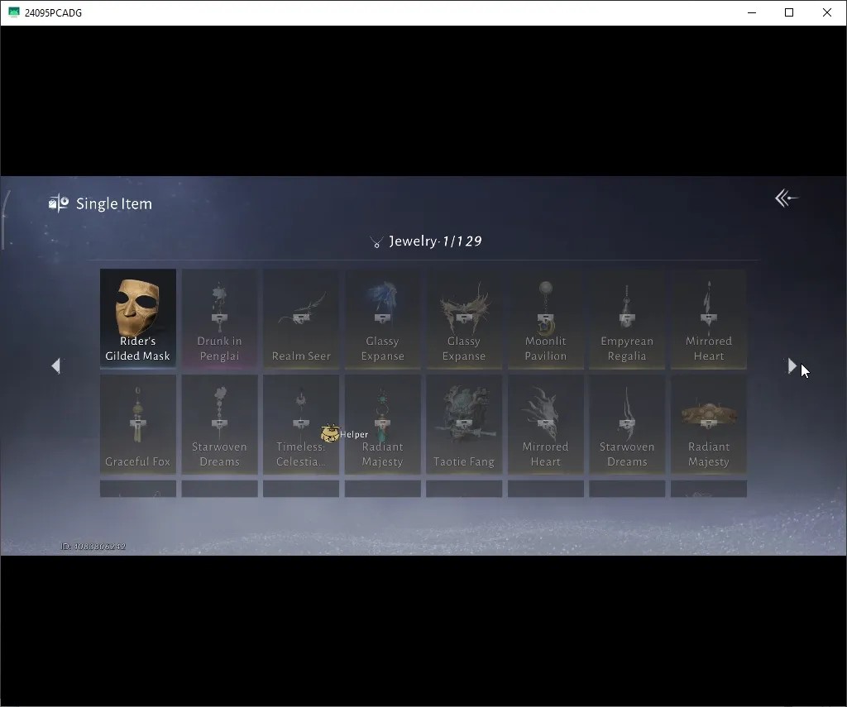
Task: Open the Empyrean Regalia item
Action: (627, 318)
